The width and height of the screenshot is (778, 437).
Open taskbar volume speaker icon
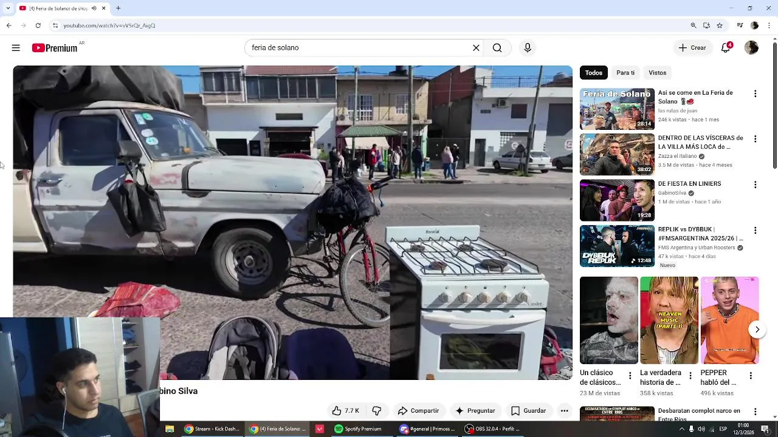point(701,429)
